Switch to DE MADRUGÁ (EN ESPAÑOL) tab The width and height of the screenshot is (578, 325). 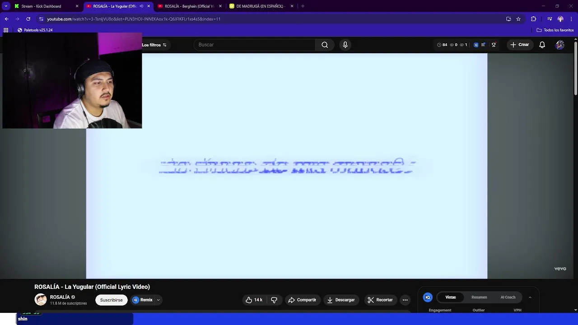click(261, 6)
